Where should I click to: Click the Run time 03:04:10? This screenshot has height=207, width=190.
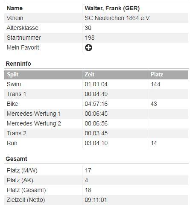point(96,143)
